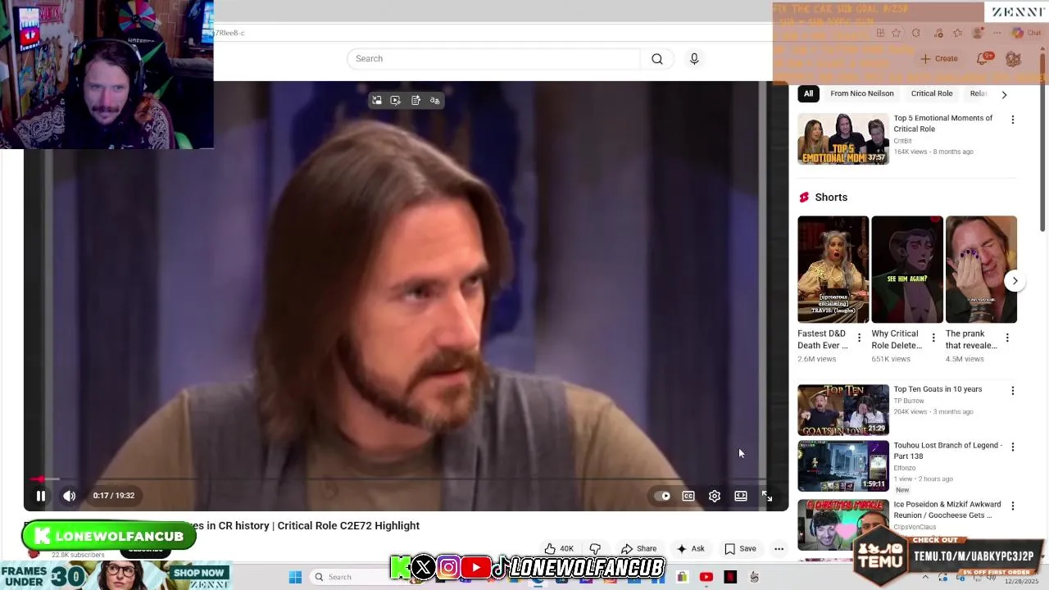Start voice search with the microphone icon
The height and width of the screenshot is (590, 1049).
694,59
